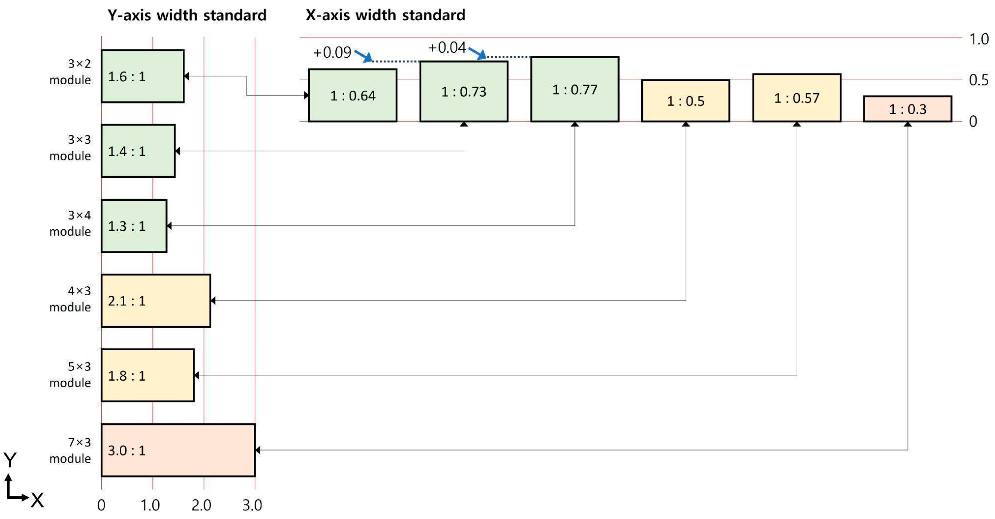The image size is (995, 519).
Task: Select the 1 : 0.73 box
Action: pyautogui.click(x=463, y=92)
